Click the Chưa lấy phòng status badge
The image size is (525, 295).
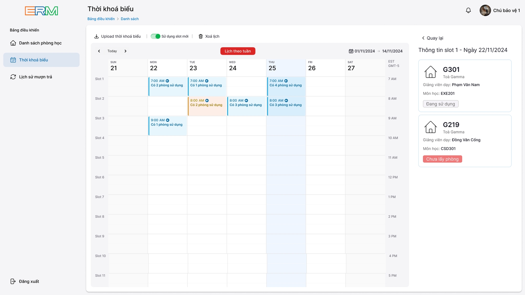tap(442, 159)
